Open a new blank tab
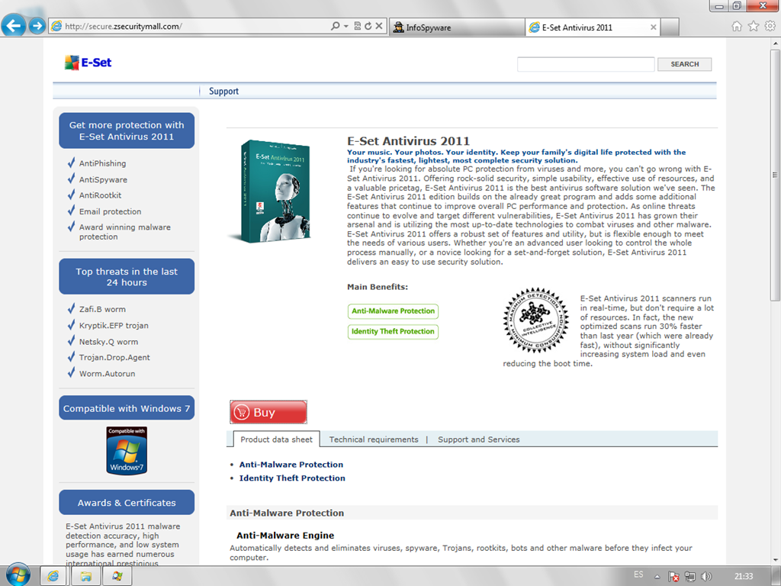 click(x=670, y=27)
